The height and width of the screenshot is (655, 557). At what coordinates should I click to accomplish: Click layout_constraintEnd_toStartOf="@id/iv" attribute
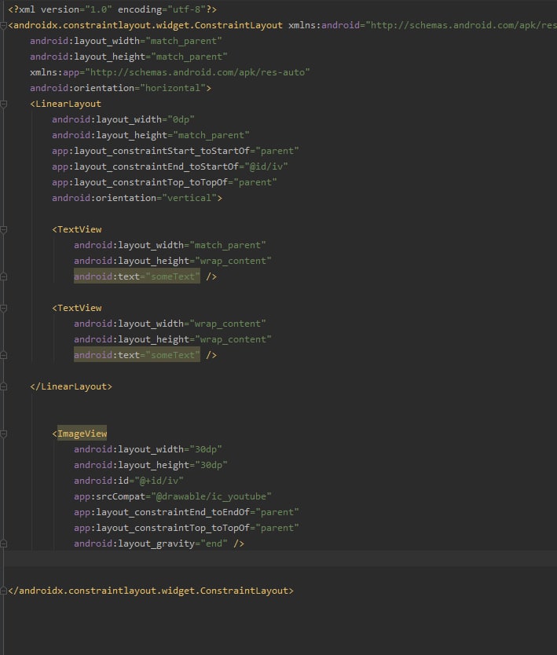tap(170, 166)
